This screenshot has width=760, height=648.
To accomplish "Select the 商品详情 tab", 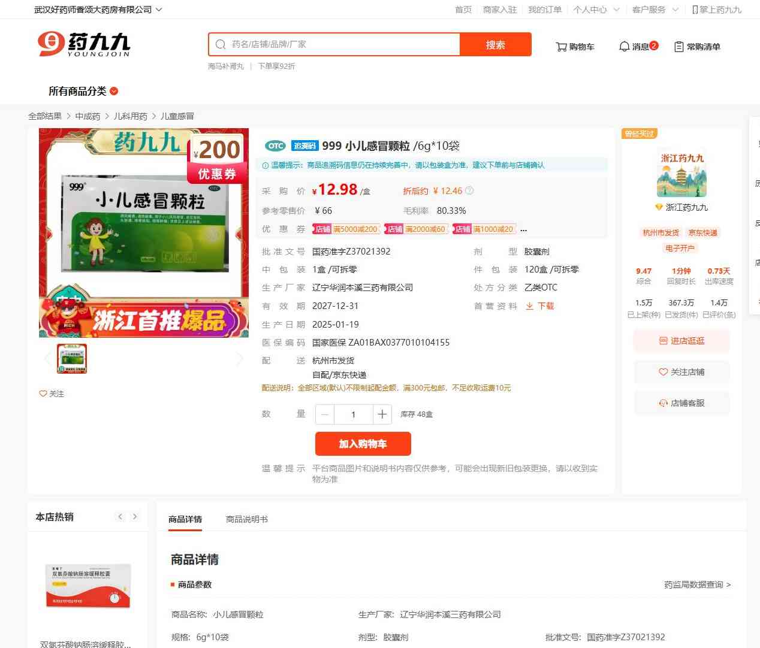I will pyautogui.click(x=185, y=519).
